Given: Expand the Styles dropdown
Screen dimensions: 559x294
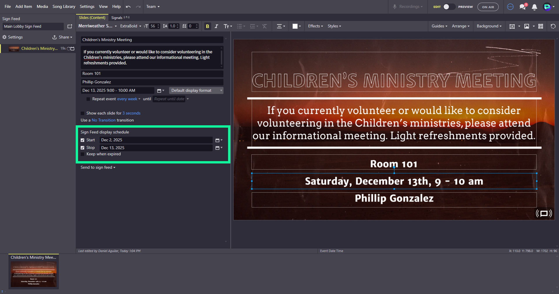Looking at the screenshot, I should (334, 26).
